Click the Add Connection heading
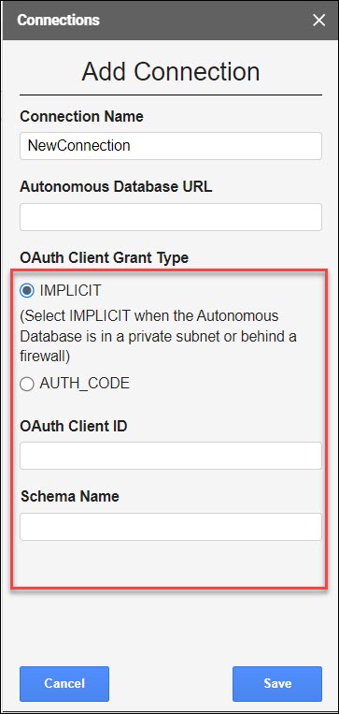 pos(171,71)
